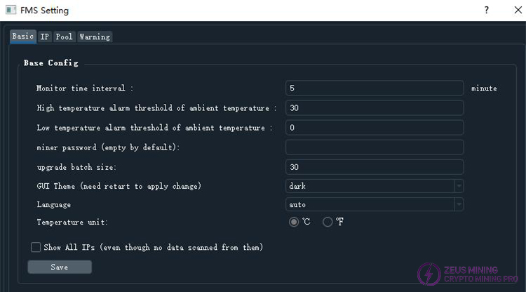Save the base config settings
Viewport: 526px width, 292px height.
click(60, 267)
